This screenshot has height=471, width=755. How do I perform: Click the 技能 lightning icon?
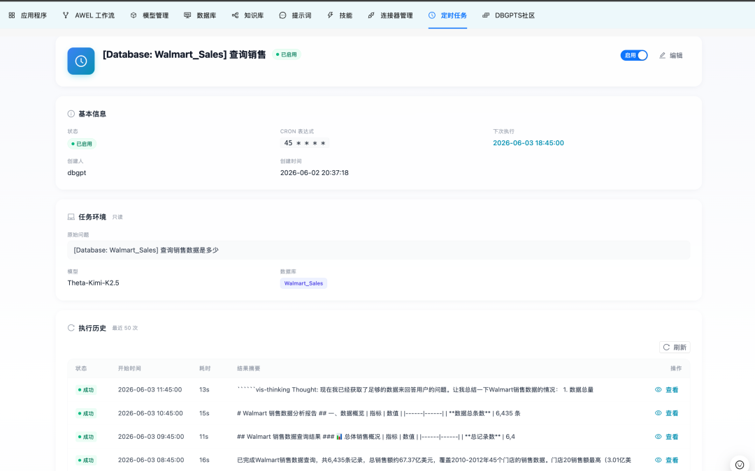click(330, 15)
